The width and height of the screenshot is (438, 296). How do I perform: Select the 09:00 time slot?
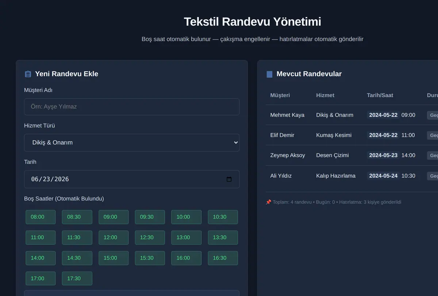114,217
